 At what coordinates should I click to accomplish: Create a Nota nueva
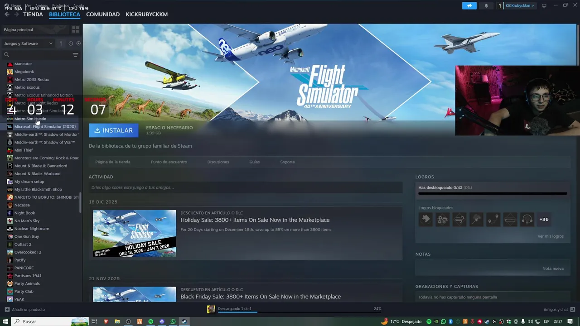coord(553,268)
